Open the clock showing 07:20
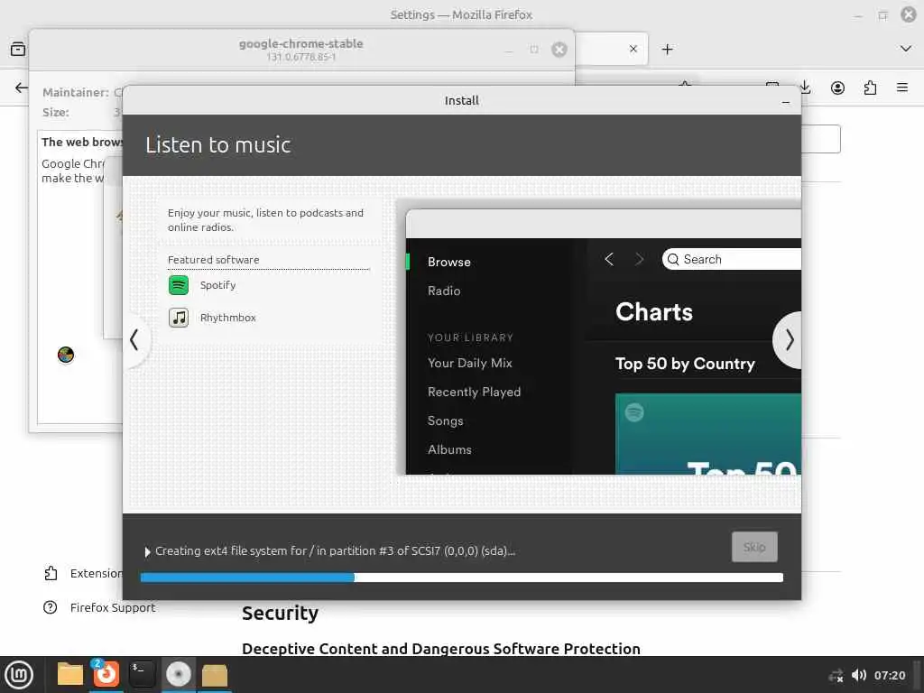This screenshot has width=924, height=693. pyautogui.click(x=889, y=675)
